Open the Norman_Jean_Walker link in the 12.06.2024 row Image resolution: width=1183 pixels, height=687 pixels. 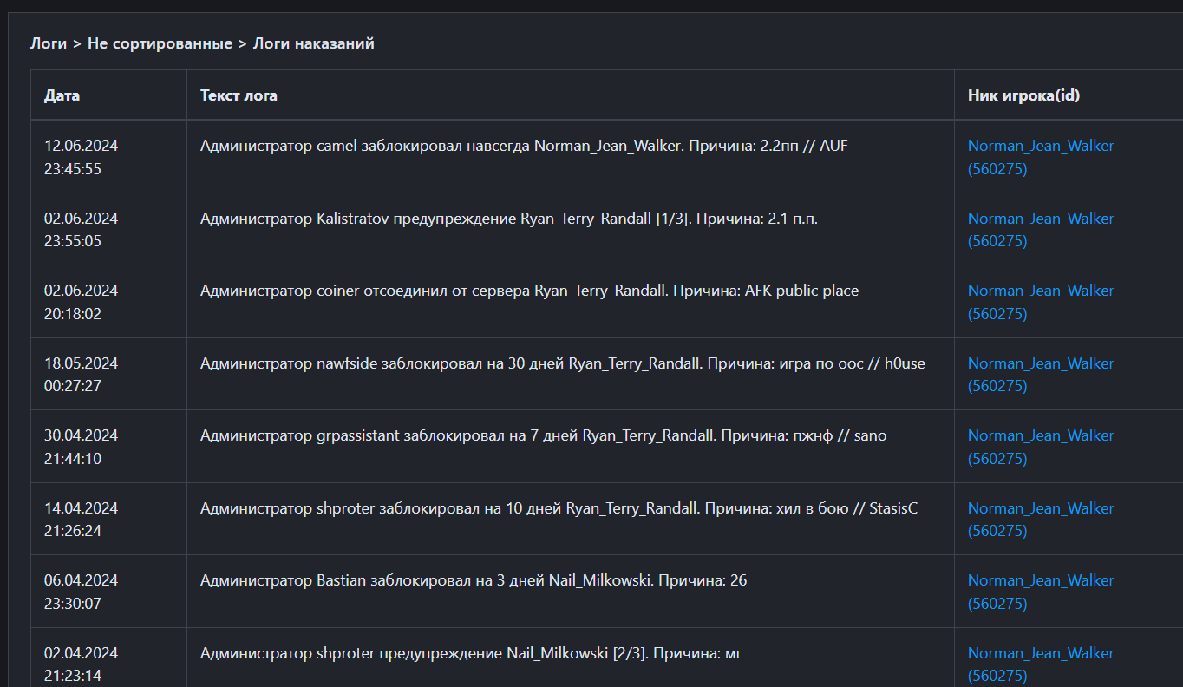tap(1041, 146)
